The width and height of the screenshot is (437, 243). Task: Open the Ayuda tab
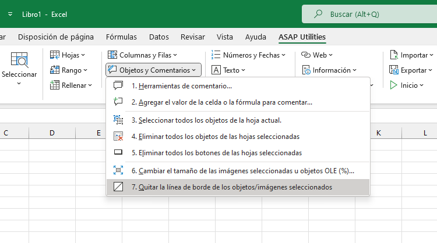tap(256, 37)
